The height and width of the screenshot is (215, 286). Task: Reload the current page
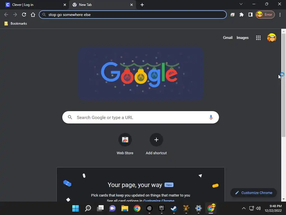click(24, 15)
